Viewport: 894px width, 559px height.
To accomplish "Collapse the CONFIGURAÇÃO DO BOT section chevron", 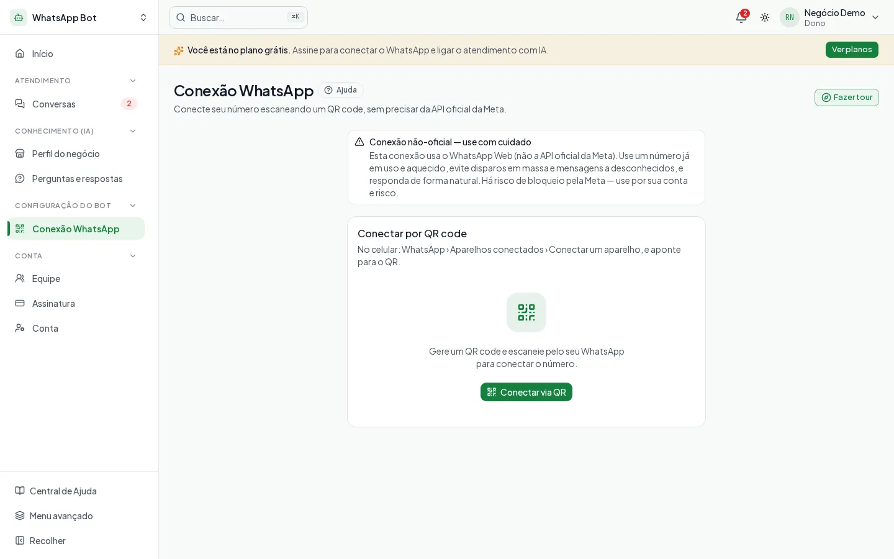I will 133,206.
